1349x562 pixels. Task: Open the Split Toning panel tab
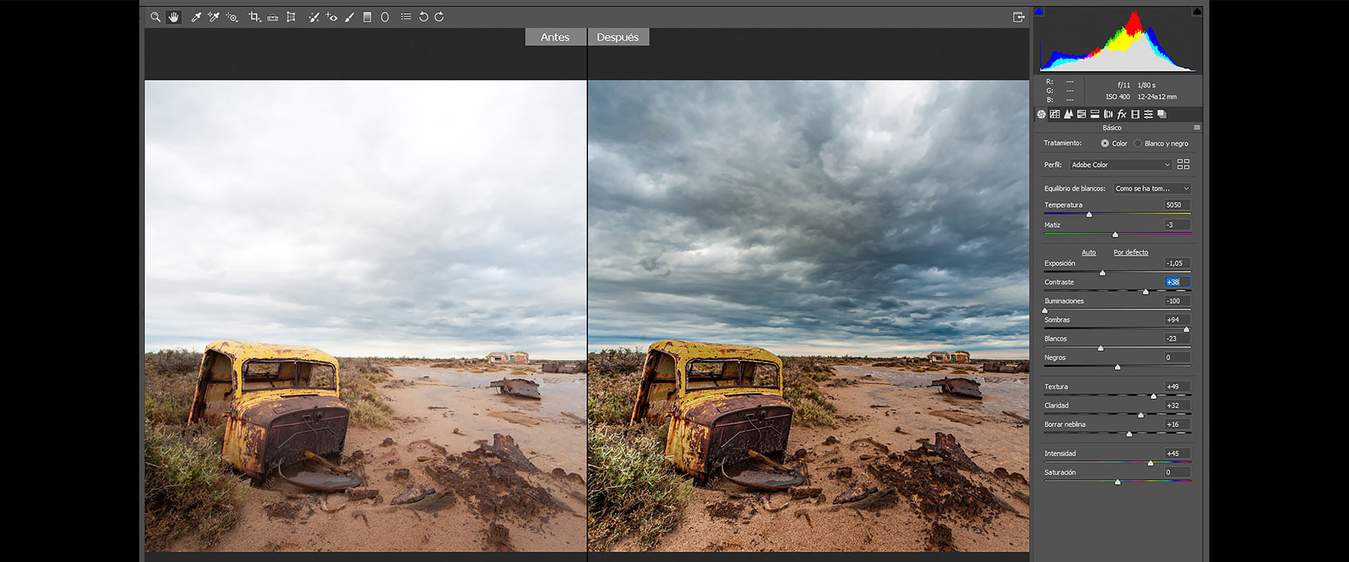click(1095, 114)
